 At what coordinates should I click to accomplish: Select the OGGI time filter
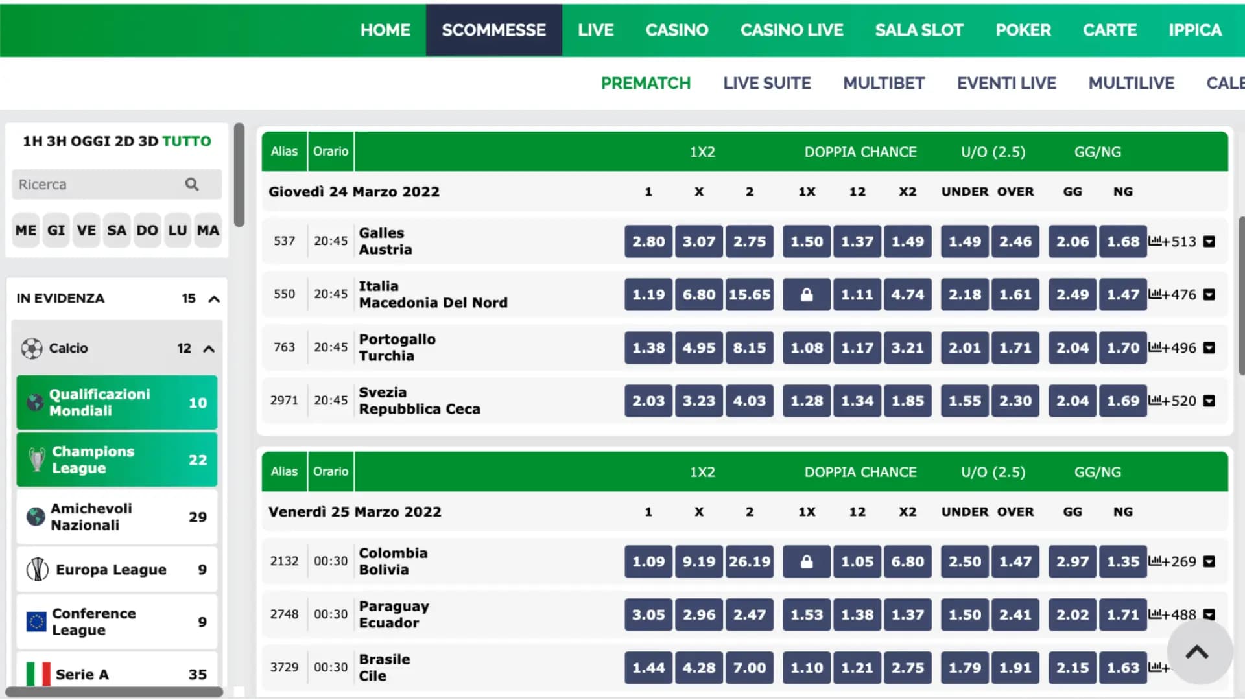[90, 141]
